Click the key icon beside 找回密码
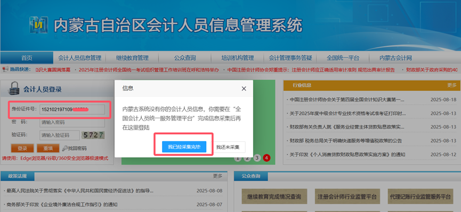The width and height of the screenshot is (461, 212). [64, 148]
